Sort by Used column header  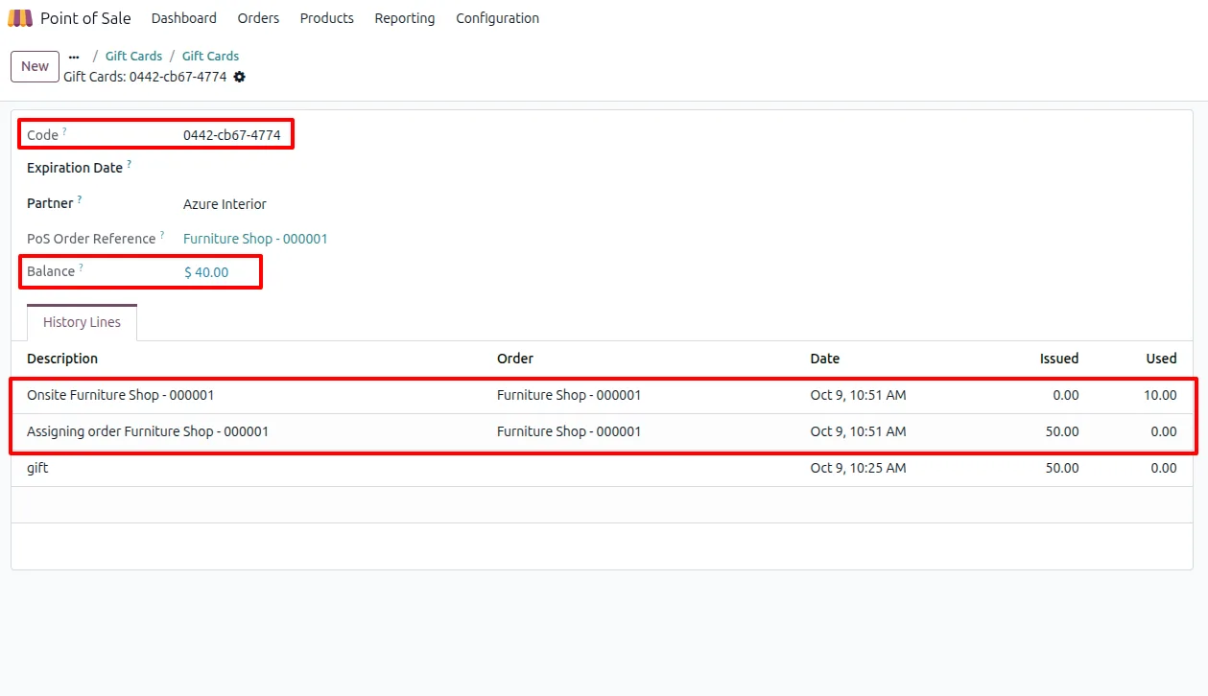[x=1161, y=359]
